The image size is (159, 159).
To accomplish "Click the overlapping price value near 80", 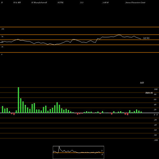I will (149, 93).
